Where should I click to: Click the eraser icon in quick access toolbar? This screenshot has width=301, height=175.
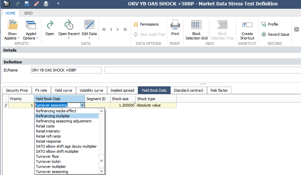click(36, 4)
